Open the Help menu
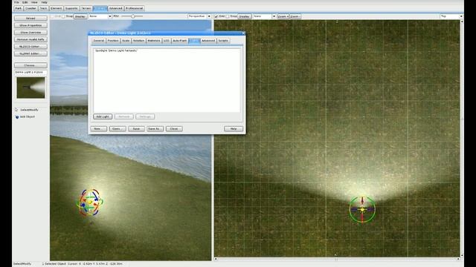This screenshot has width=476, height=267. tap(45, 2)
